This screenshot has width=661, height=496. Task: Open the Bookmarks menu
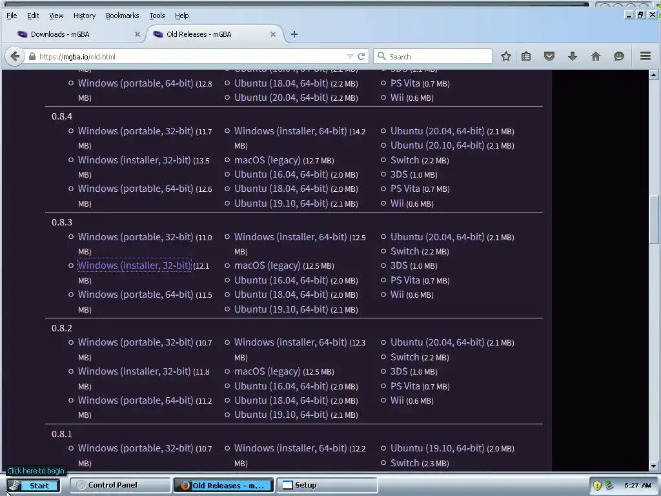click(122, 15)
